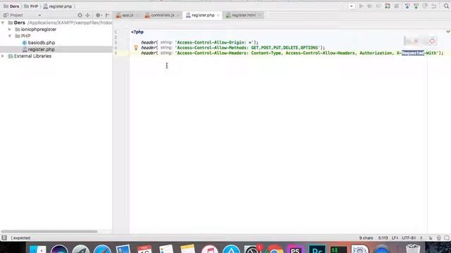The height and width of the screenshot is (253, 451).
Task: Collapse the PHP folder
Action: [10, 36]
